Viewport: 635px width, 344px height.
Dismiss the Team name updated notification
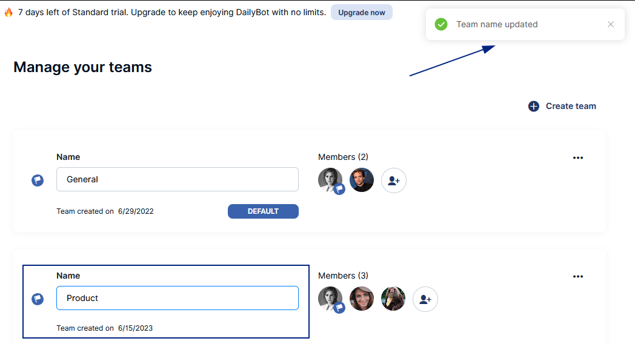click(x=611, y=24)
